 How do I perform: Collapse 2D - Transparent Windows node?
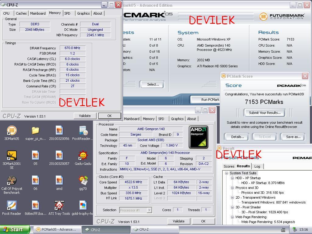pos(232,197)
